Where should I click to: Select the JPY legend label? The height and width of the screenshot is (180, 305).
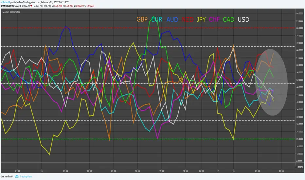(x=201, y=19)
